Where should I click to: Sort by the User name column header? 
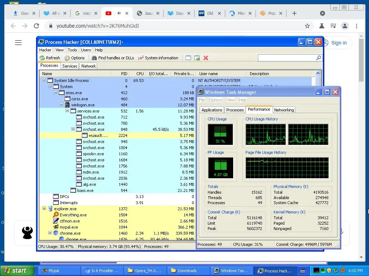(x=221, y=74)
